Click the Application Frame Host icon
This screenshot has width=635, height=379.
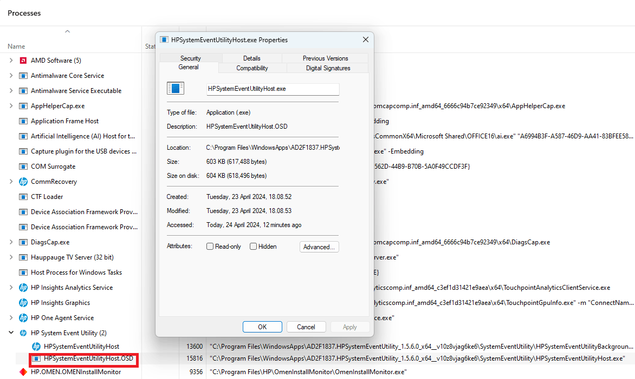(x=23, y=121)
